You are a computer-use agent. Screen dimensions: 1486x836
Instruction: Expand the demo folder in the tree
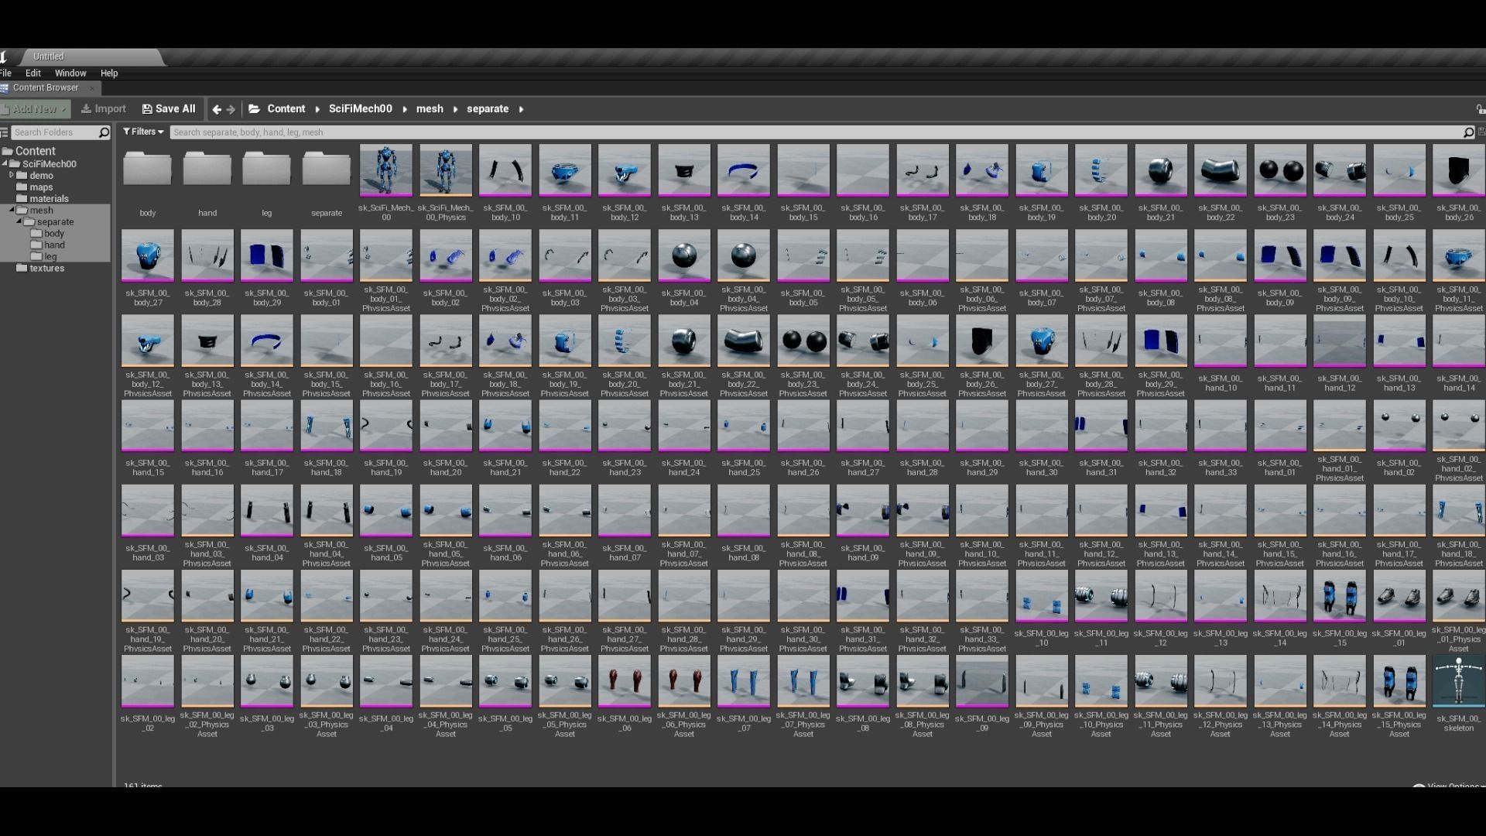[12, 176]
